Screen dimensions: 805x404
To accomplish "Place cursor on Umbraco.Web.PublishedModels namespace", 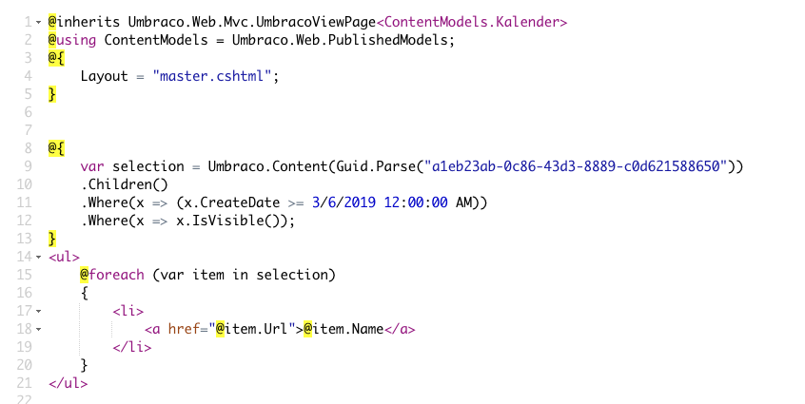I will click(340, 40).
